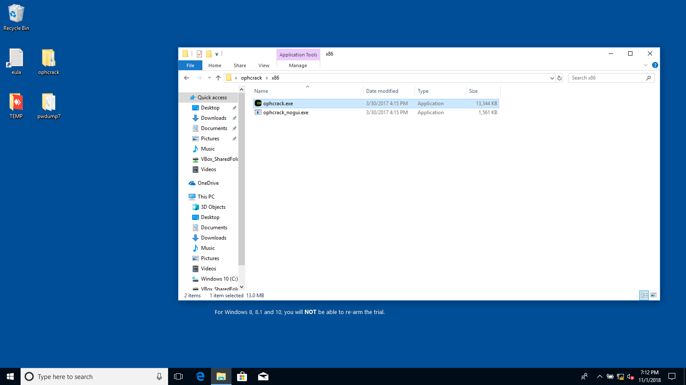Open pinned Downloads under Quick access
Image resolution: width=686 pixels, height=385 pixels.
(x=214, y=118)
